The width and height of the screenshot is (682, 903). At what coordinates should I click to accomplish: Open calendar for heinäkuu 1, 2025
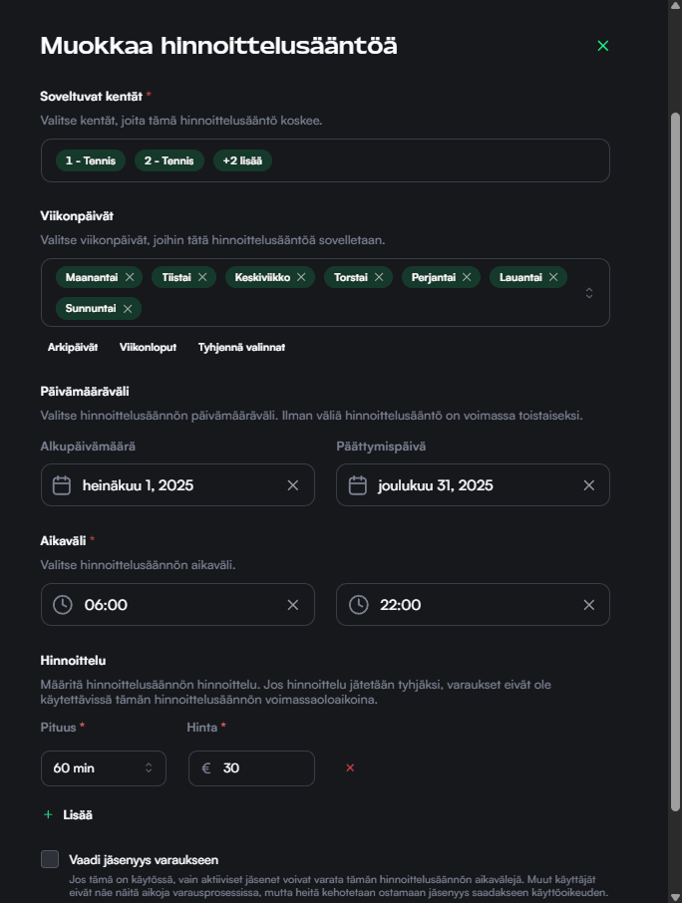click(x=62, y=485)
